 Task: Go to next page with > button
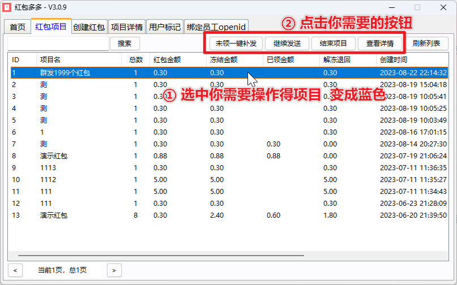coord(114,270)
